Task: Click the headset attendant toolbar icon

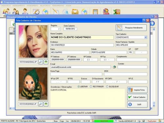Action: [106, 11]
